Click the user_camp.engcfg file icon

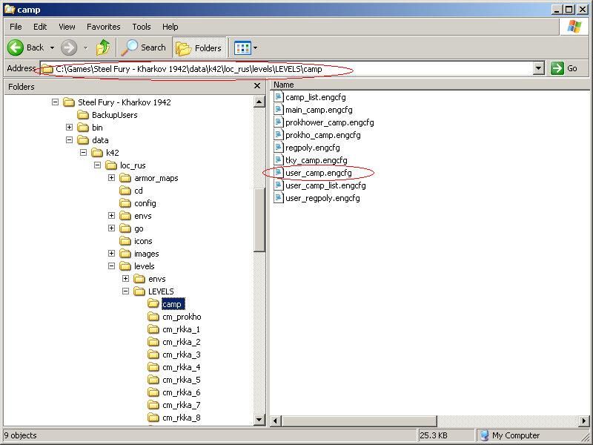pyautogui.click(x=279, y=173)
